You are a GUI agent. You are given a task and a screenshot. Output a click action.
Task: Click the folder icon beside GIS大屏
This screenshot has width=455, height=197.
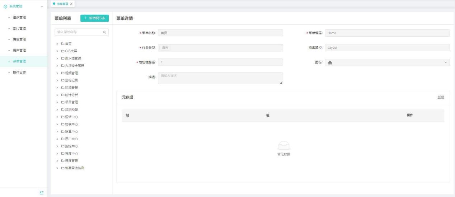tap(62, 51)
